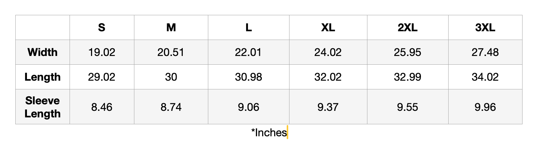Click the L size header cell
The width and height of the screenshot is (536, 149).
pyautogui.click(x=249, y=28)
